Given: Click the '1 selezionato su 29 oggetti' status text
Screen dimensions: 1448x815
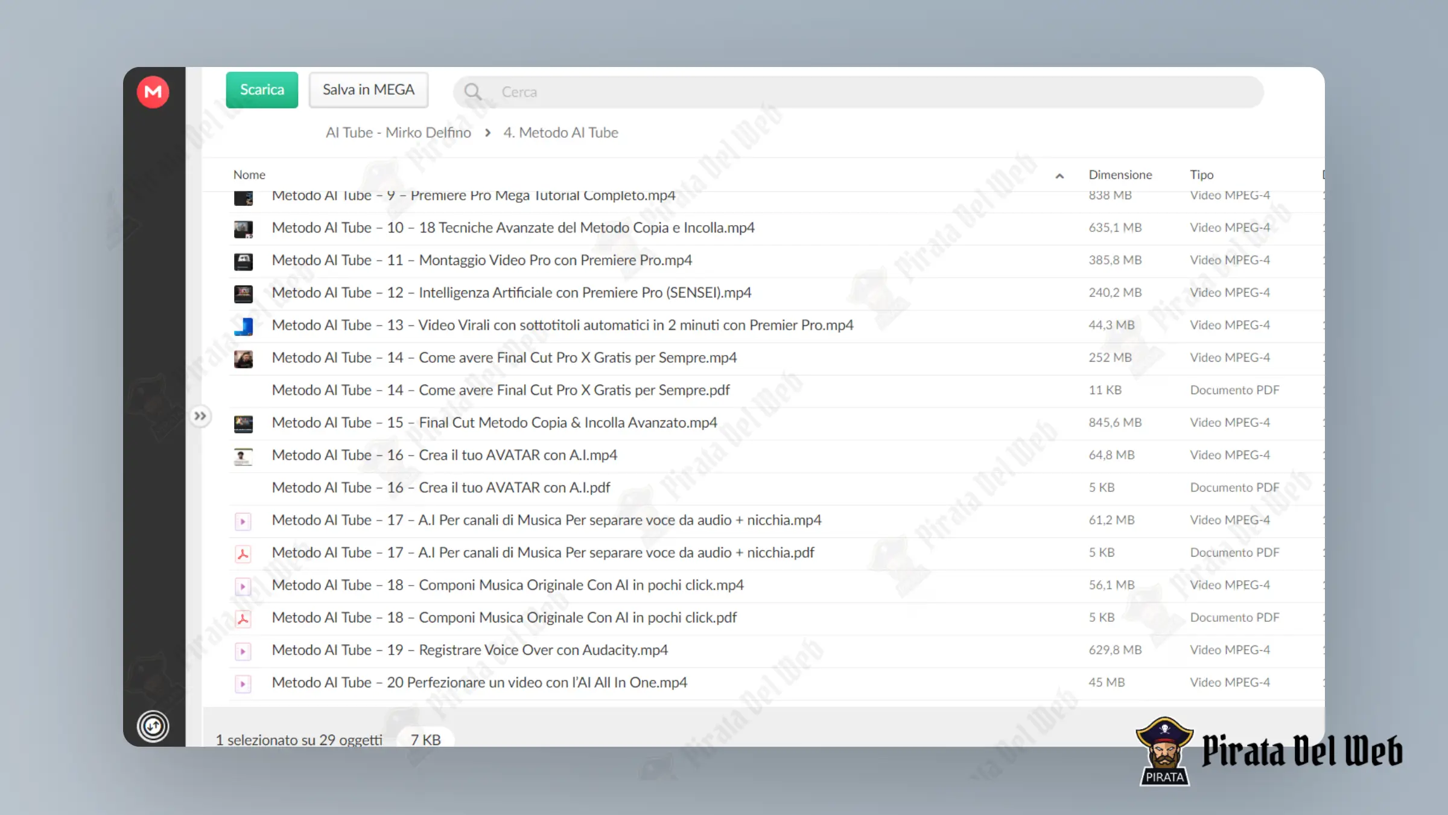Looking at the screenshot, I should point(299,740).
